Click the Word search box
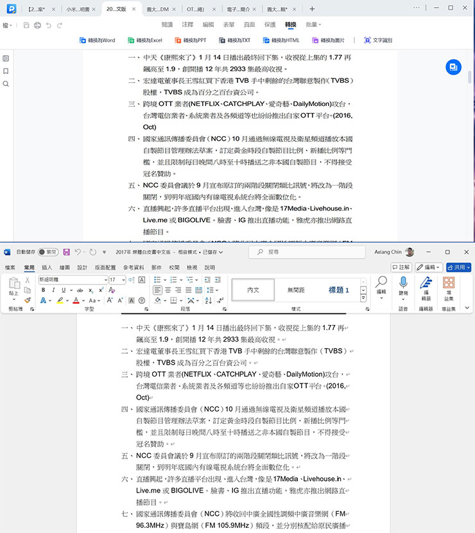The image size is (475, 533). point(307,252)
